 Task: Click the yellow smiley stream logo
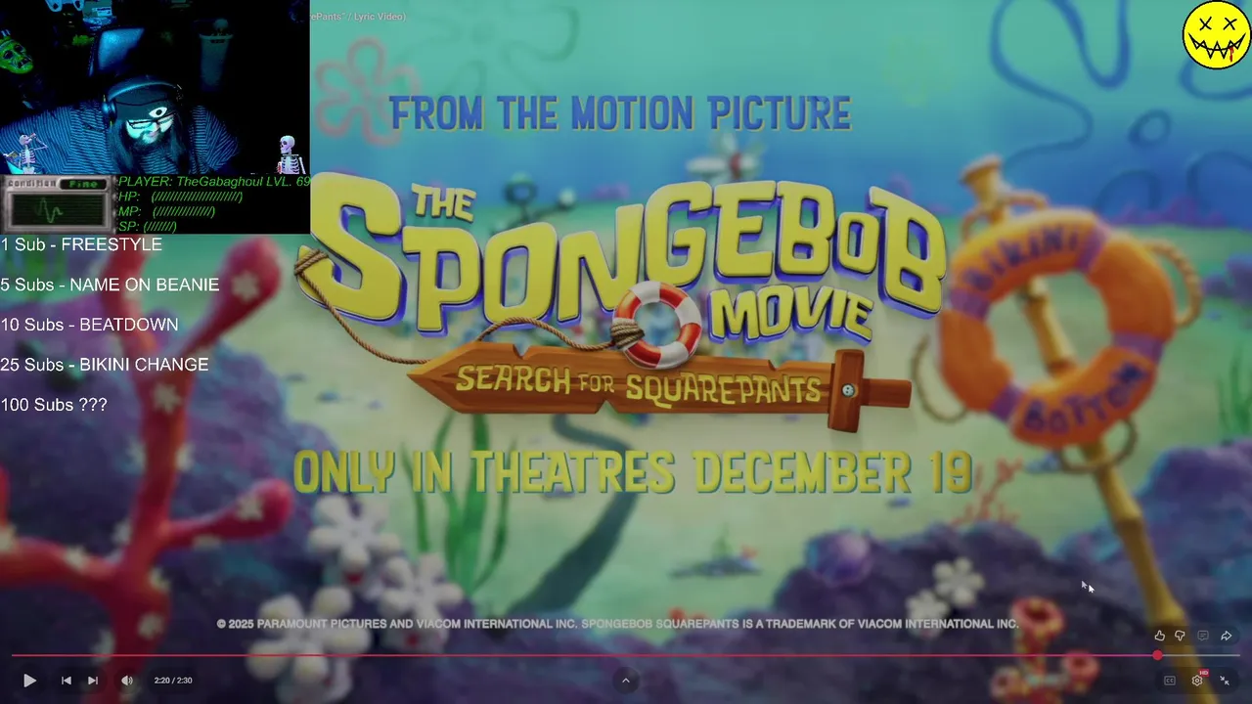[1216, 35]
